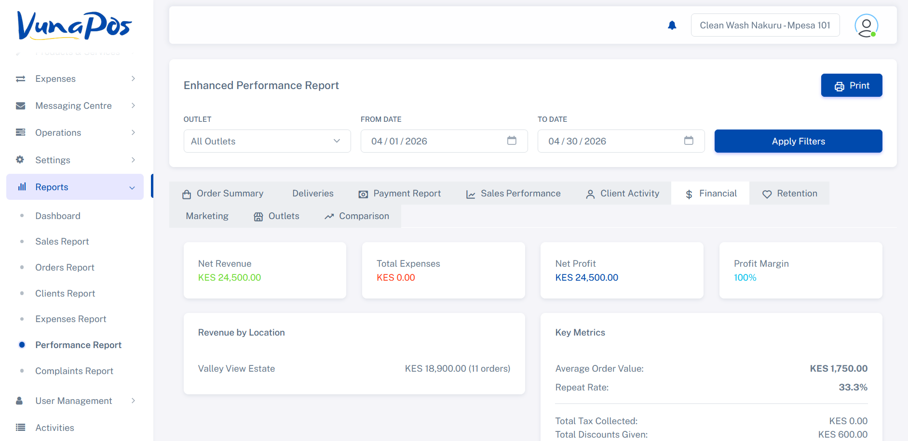
Task: Click the Expenses sidebar icon
Action: [x=20, y=79]
